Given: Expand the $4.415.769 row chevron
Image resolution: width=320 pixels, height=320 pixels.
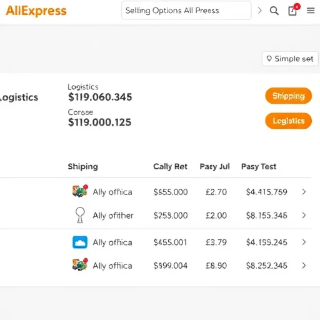Looking at the screenshot, I should tap(304, 192).
